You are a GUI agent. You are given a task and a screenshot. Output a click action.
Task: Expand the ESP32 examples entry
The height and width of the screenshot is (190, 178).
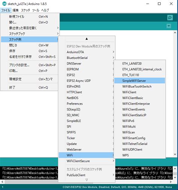86,75
